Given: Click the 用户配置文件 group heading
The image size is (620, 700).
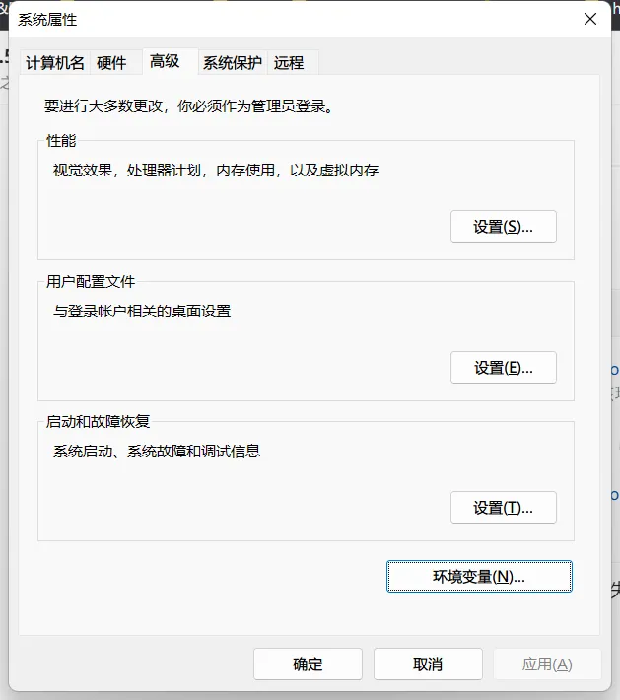Looking at the screenshot, I should pos(91,282).
